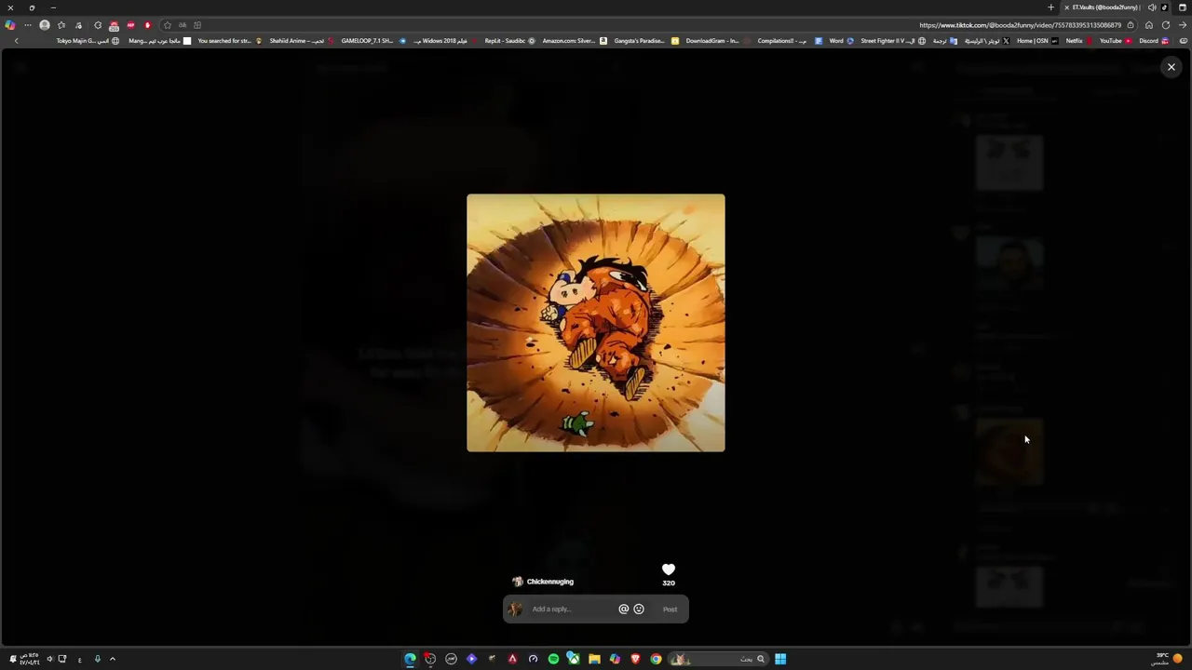This screenshot has height=670, width=1192.
Task: Open the Chickennuging profile name
Action: click(550, 582)
